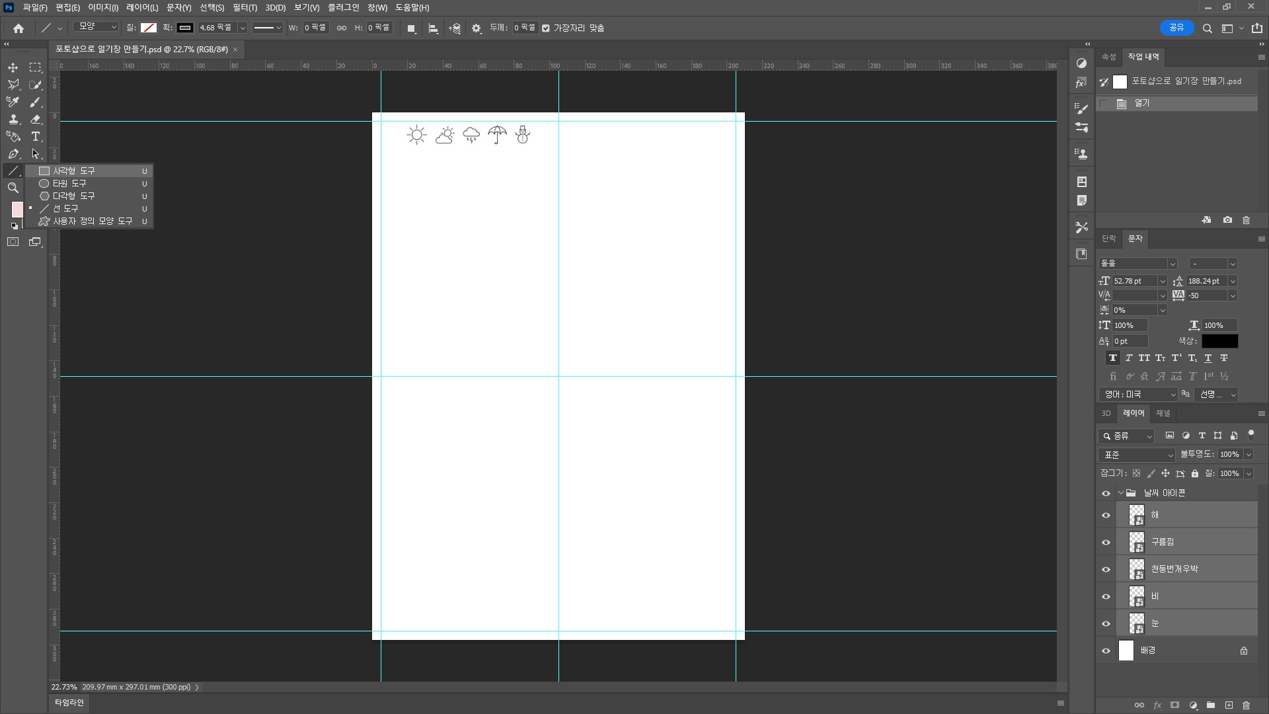1269x714 pixels.
Task: Select the Horizontal Type tool
Action: coord(36,136)
